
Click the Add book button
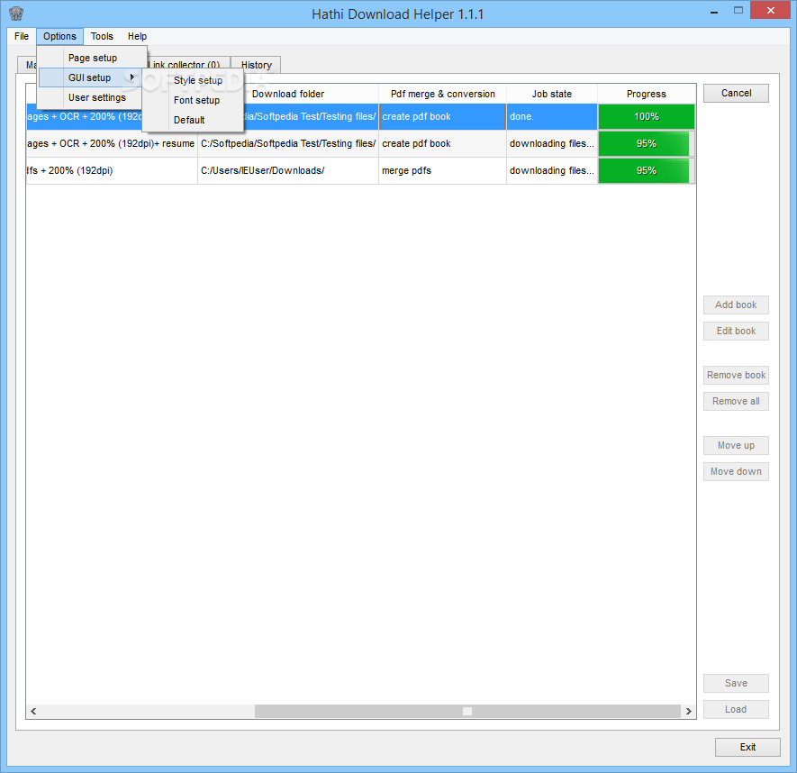coord(736,305)
